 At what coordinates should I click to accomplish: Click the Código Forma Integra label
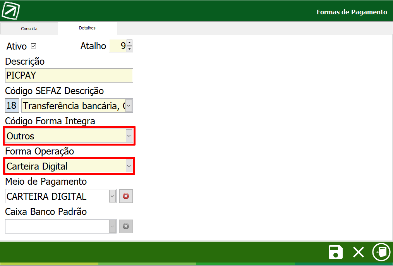tap(50, 121)
